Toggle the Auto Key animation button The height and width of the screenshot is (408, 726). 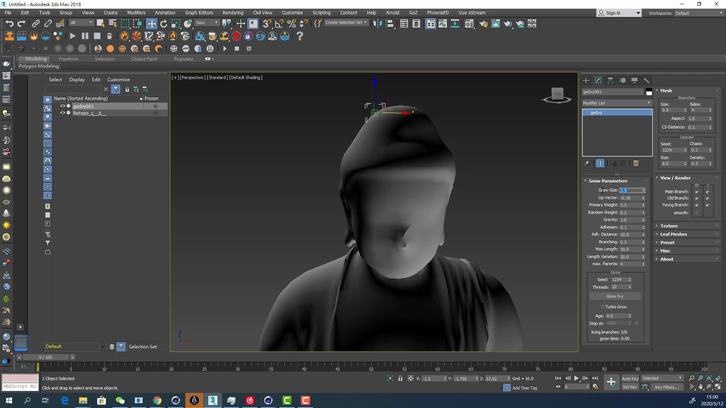[630, 378]
